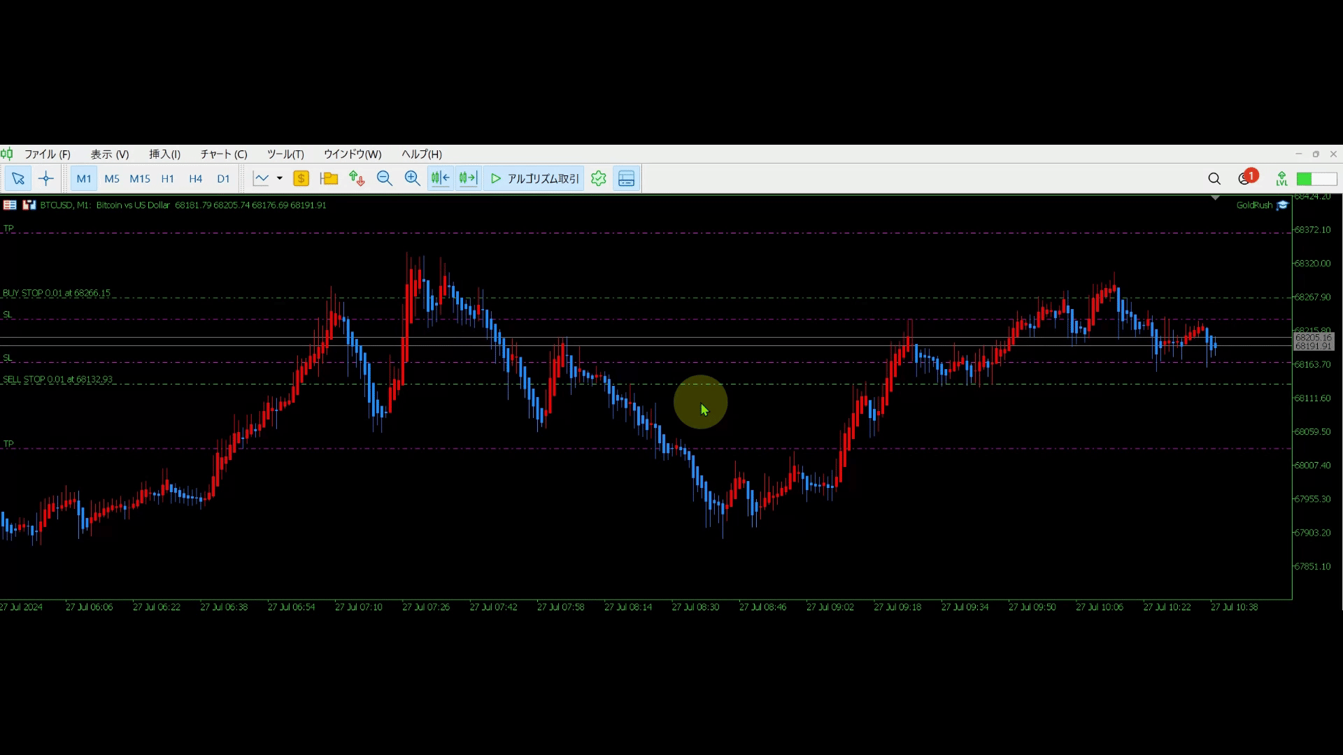
Task: Toggle chart auto-scroll to latest bar
Action: pyautogui.click(x=468, y=179)
